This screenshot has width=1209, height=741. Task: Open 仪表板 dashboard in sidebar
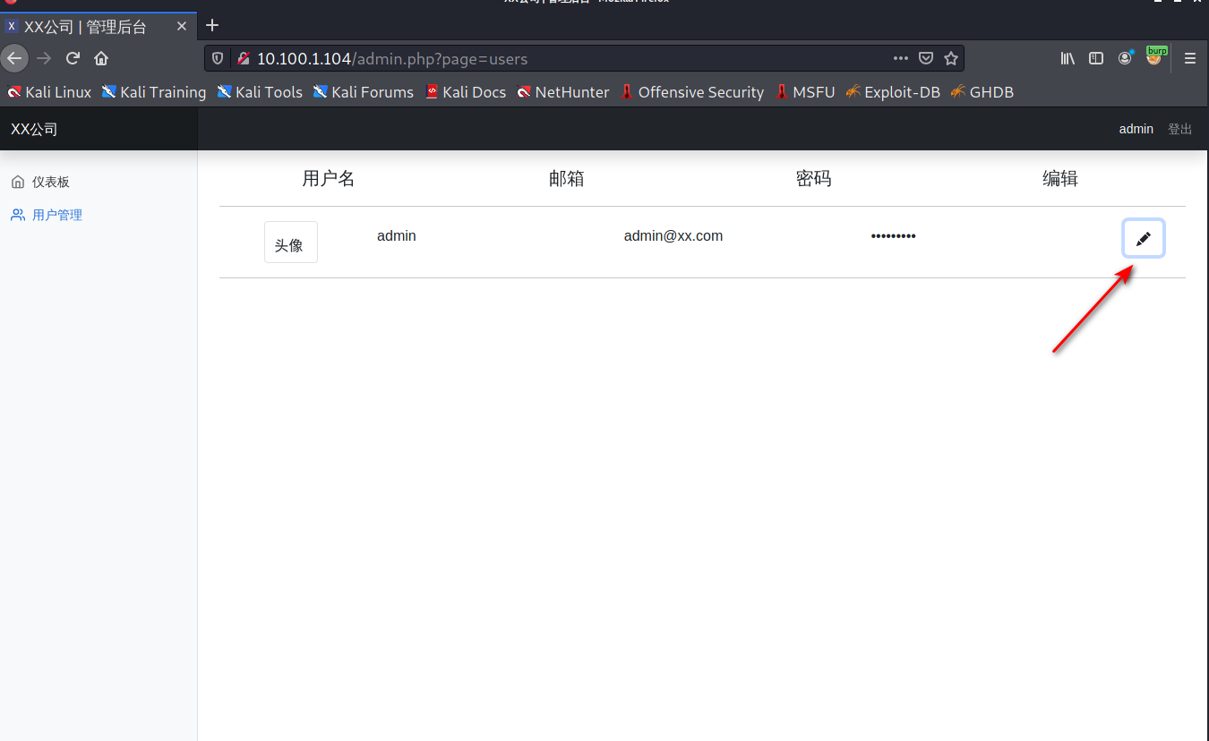tap(50, 182)
